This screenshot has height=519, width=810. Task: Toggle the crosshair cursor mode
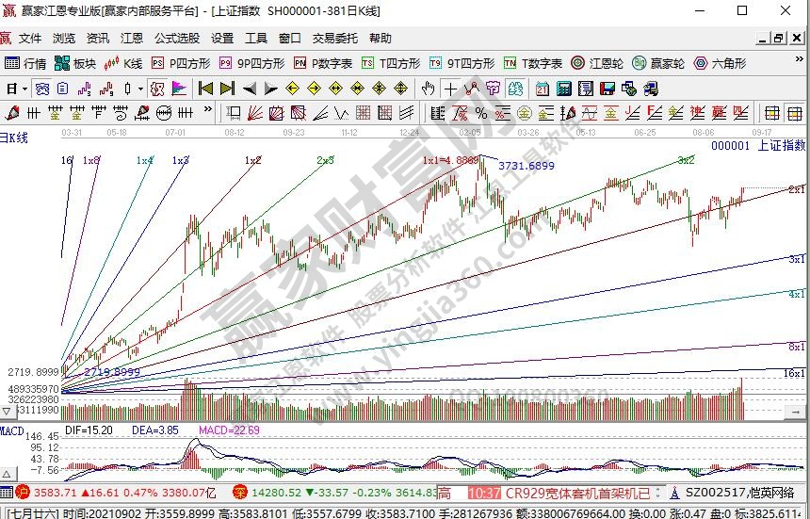click(x=450, y=89)
